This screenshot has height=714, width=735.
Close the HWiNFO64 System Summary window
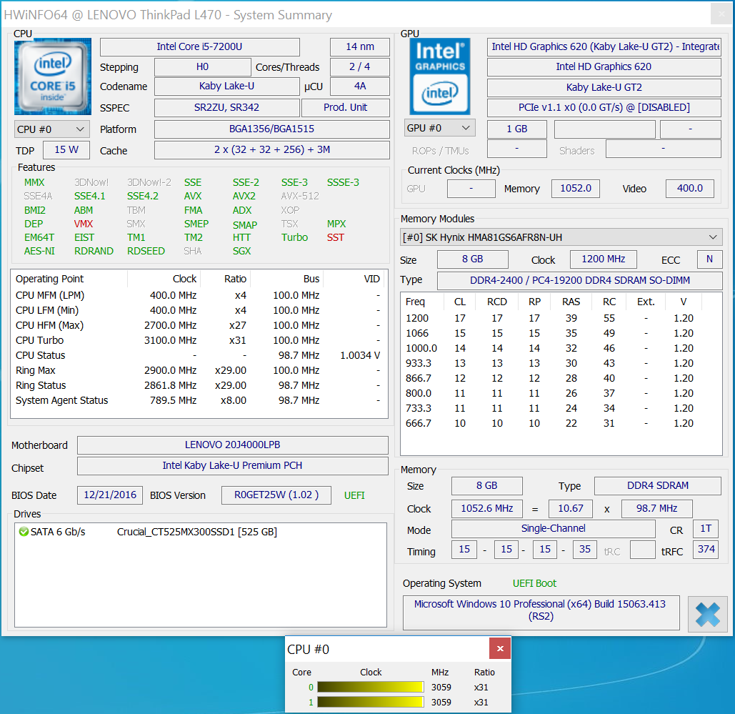click(721, 14)
